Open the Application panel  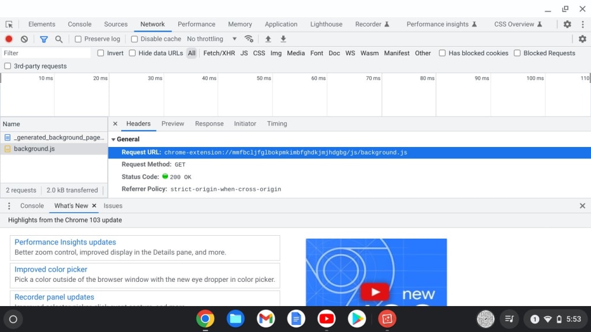point(281,24)
